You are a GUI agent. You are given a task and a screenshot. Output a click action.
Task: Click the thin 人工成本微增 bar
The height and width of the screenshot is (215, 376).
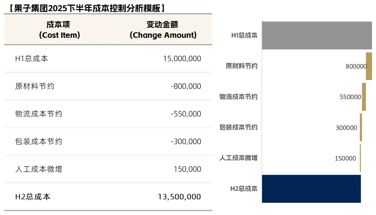click(x=360, y=158)
